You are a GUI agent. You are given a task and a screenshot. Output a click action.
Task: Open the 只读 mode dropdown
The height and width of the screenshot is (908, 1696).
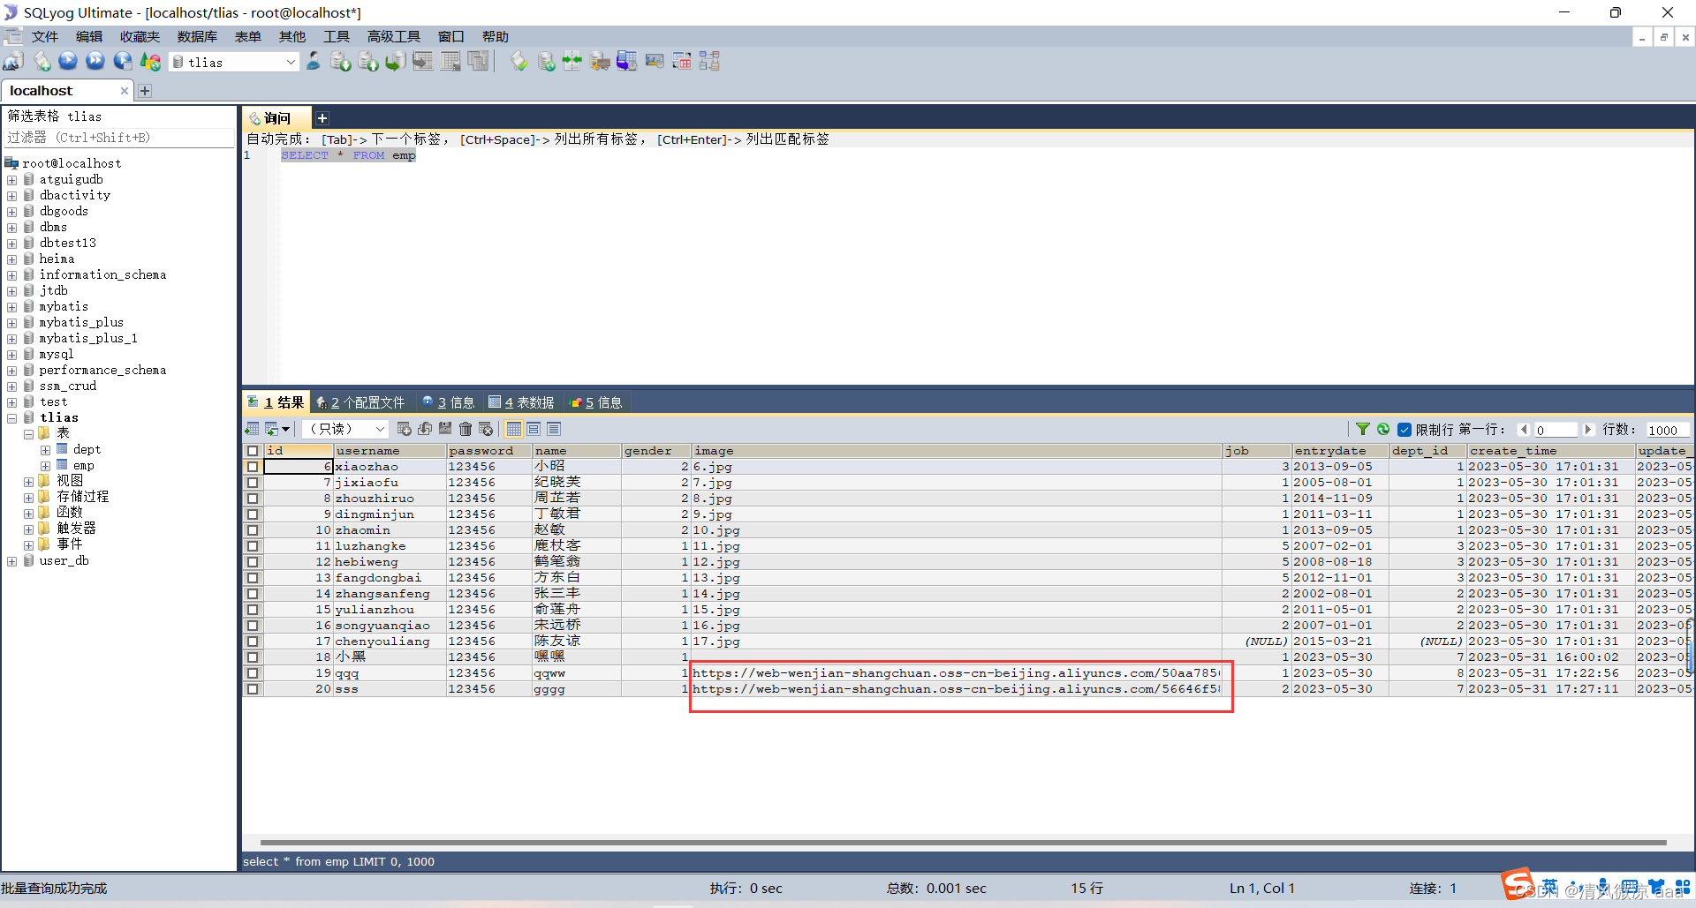[380, 430]
